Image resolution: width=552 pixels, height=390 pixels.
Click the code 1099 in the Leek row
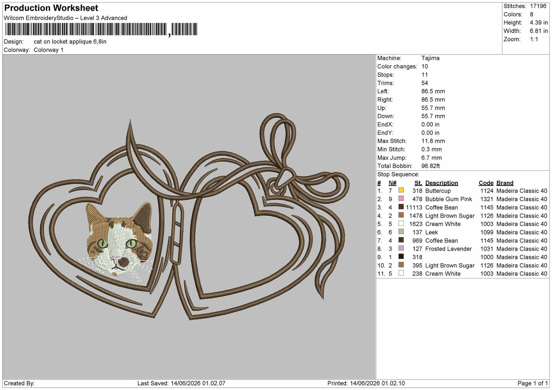click(487, 232)
